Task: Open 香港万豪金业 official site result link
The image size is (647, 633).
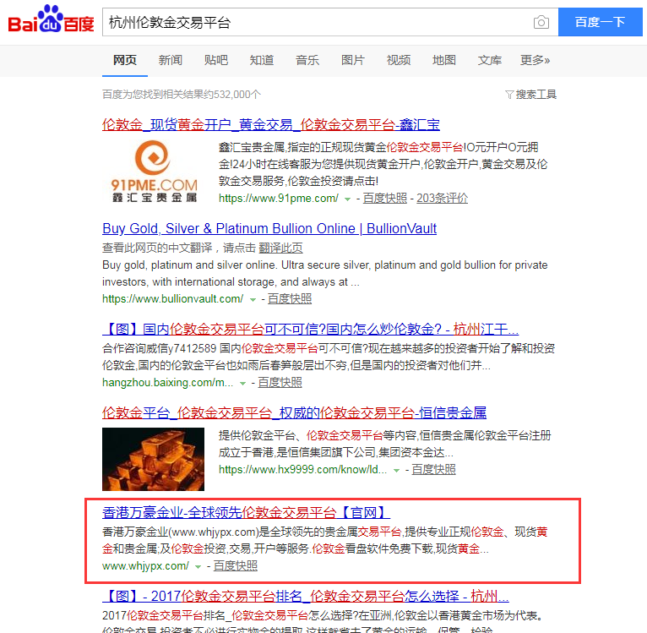Action: (246, 512)
